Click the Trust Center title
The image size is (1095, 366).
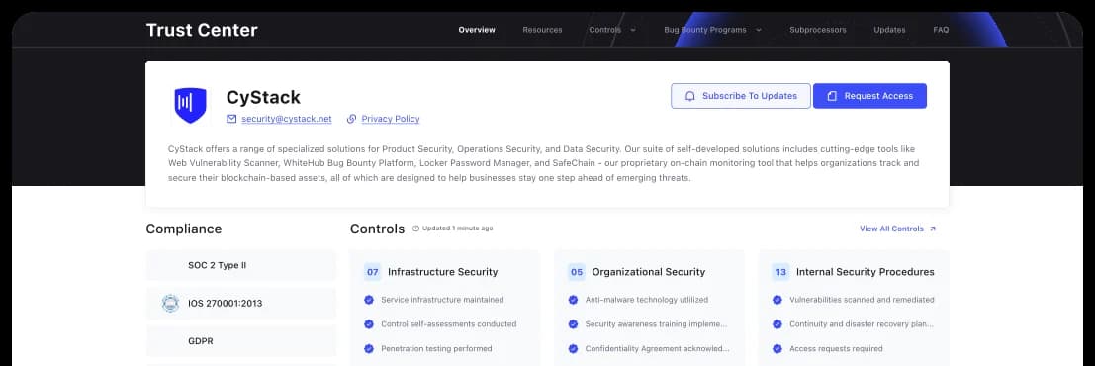coord(202,30)
